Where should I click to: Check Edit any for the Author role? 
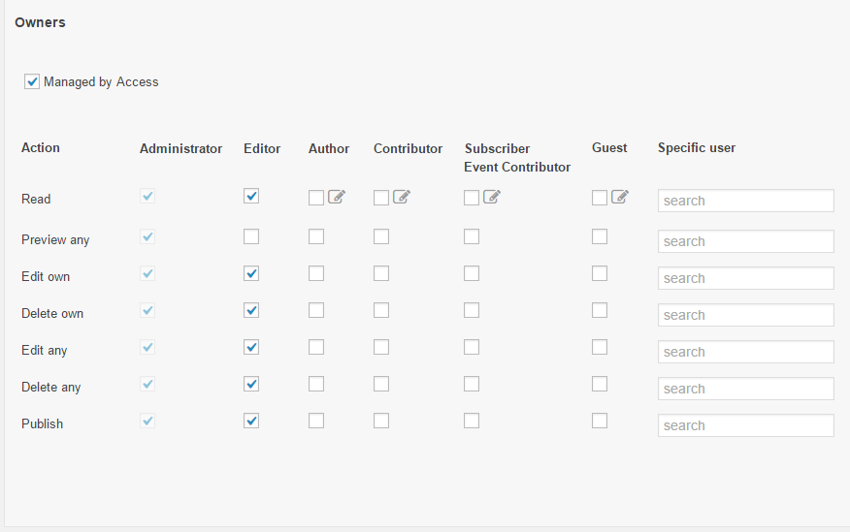[316, 347]
